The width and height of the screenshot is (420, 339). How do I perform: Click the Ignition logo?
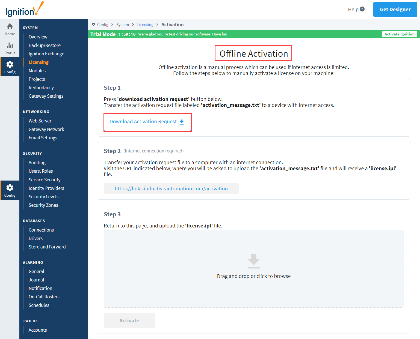pos(24,9)
